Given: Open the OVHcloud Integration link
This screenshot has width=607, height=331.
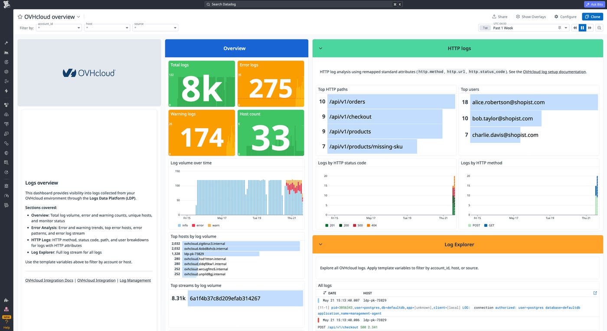Looking at the screenshot, I should click(x=96, y=280).
